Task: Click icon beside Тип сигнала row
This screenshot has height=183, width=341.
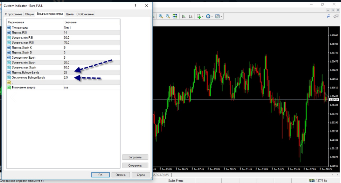Action: click(x=9, y=28)
